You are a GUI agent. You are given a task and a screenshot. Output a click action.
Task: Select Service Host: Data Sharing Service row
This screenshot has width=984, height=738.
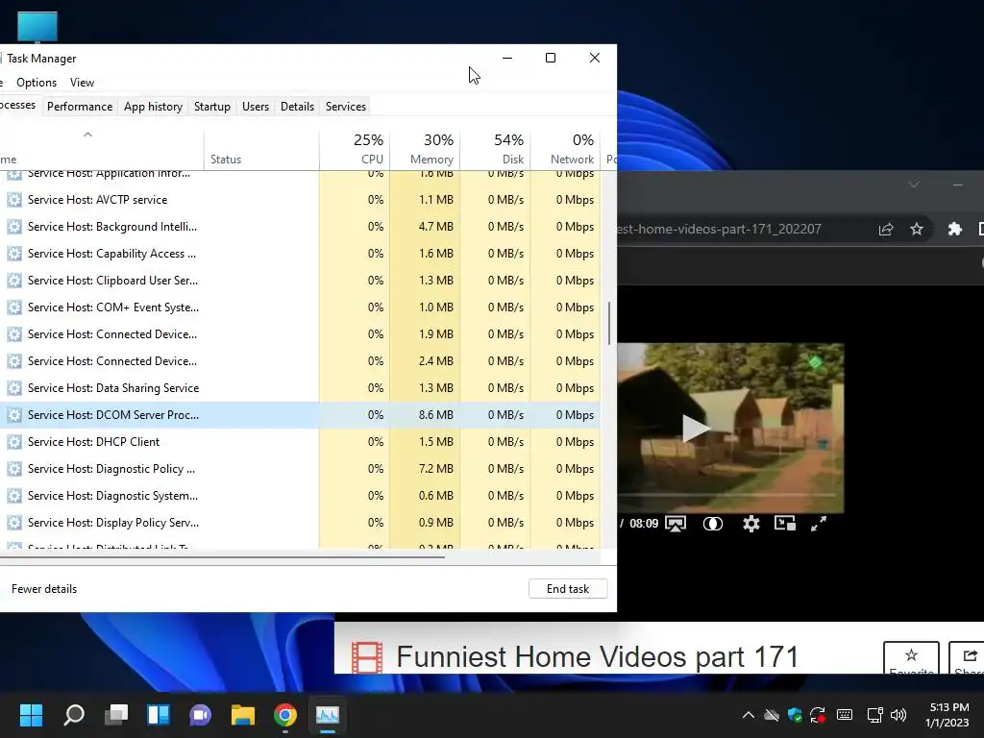coord(300,388)
